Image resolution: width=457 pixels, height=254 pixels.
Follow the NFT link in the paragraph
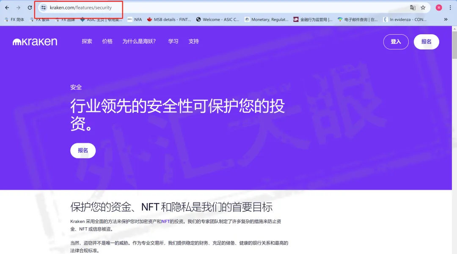[x=165, y=221]
